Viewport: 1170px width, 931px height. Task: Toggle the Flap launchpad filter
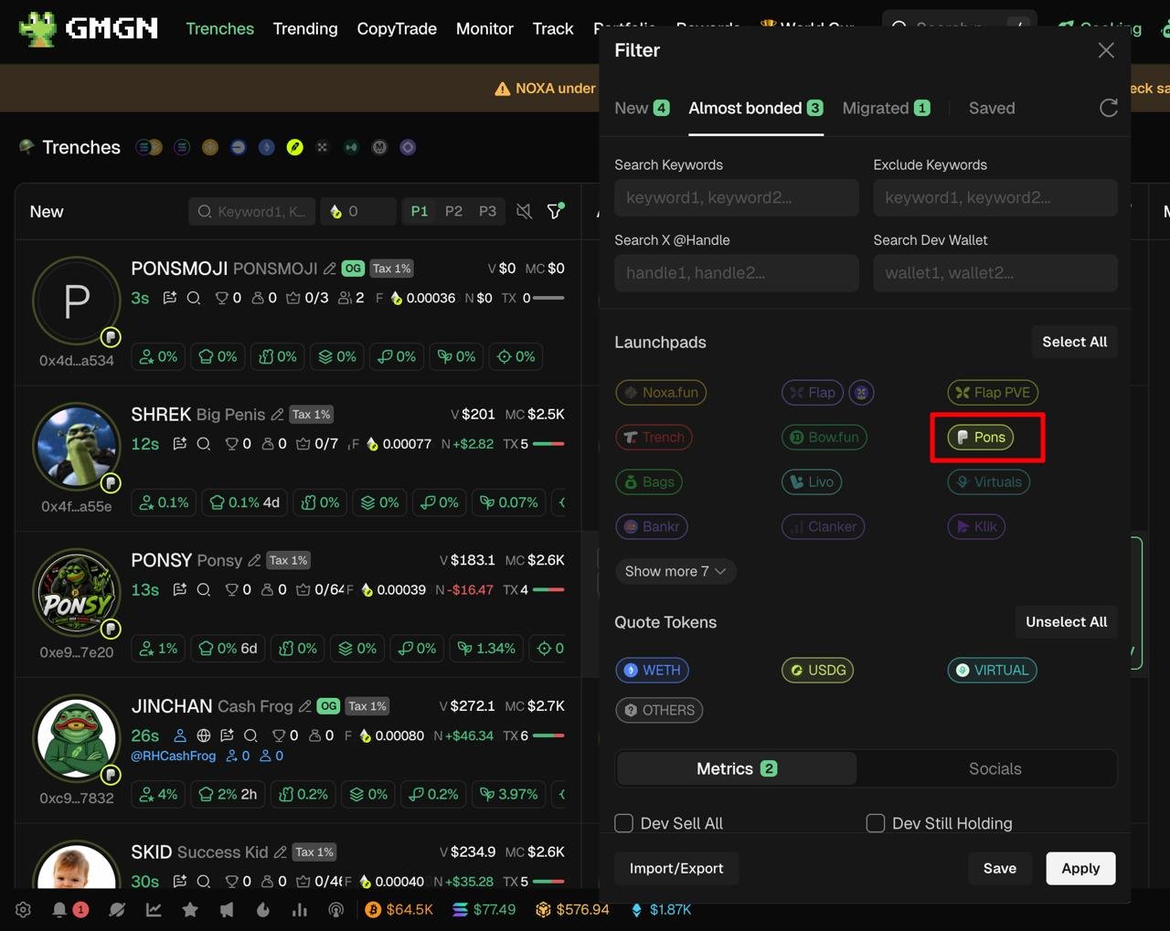[x=813, y=393]
